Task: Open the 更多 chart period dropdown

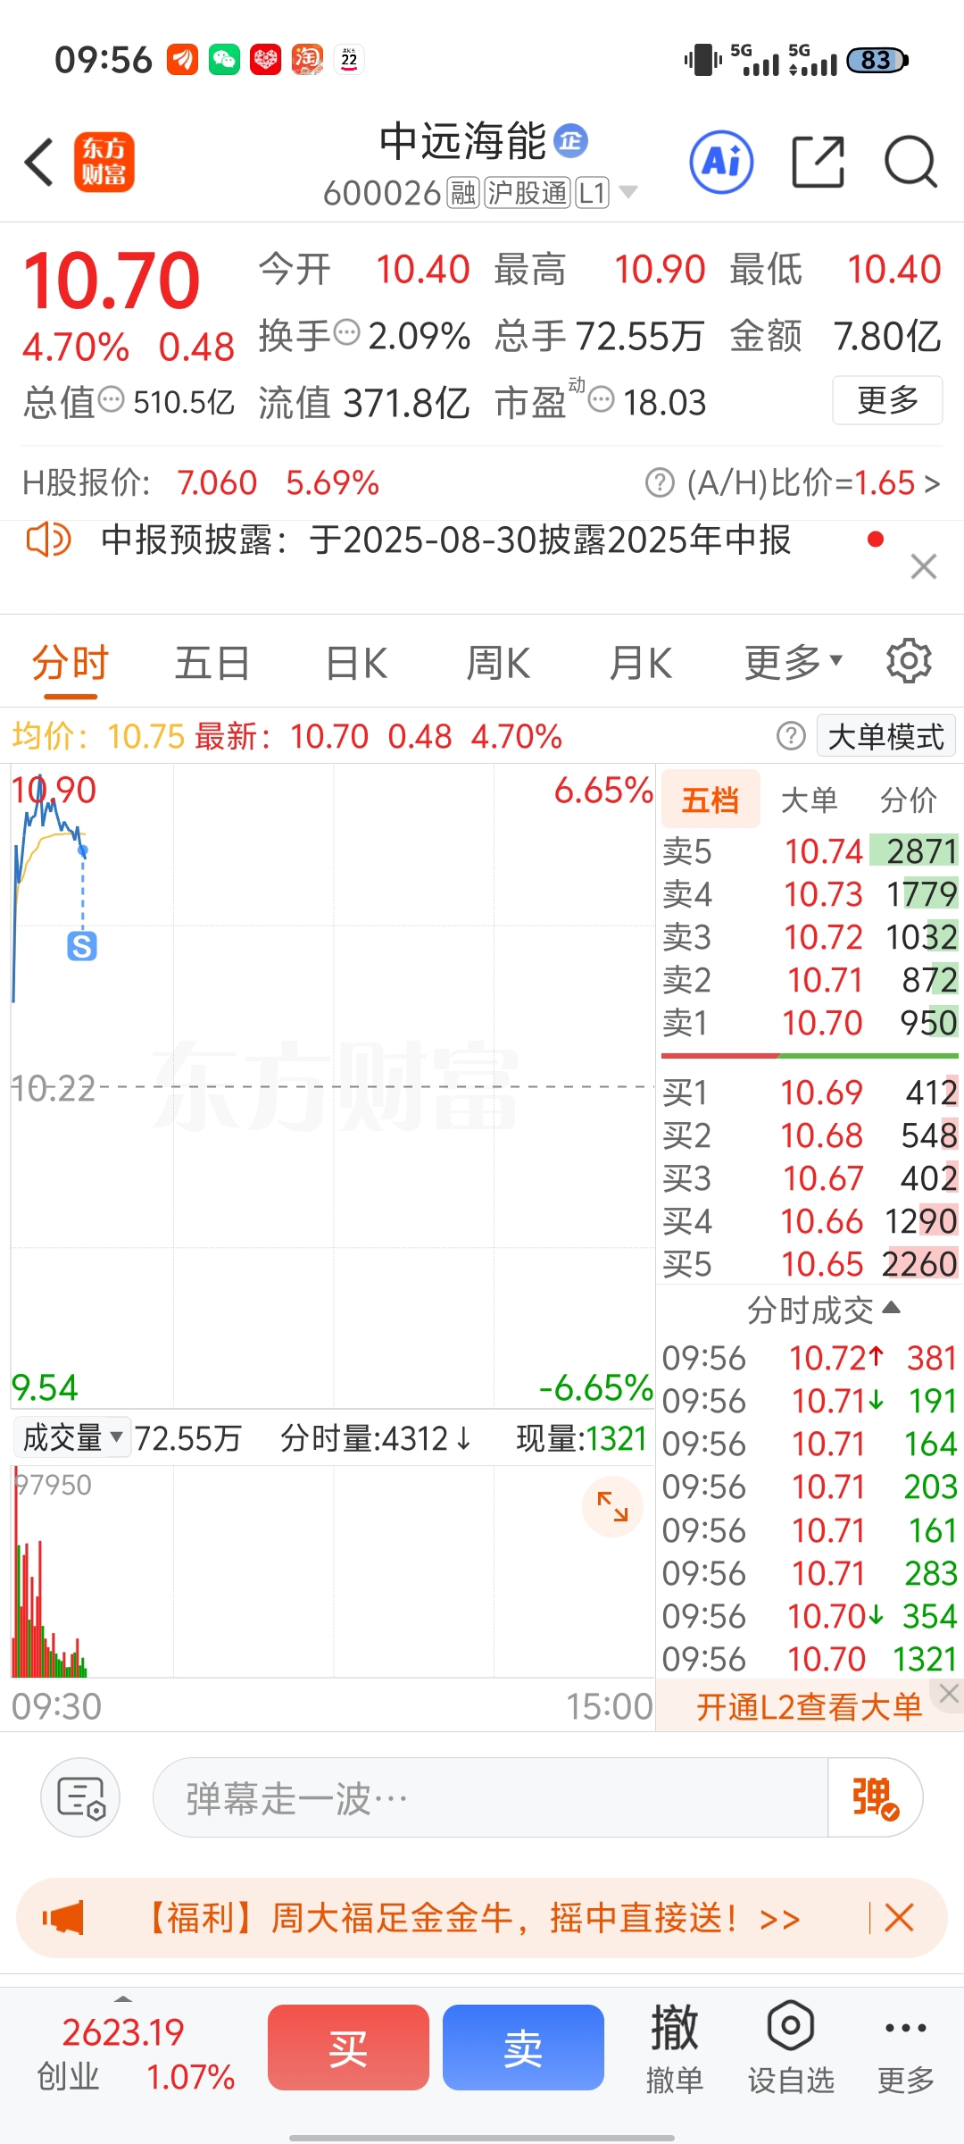Action: click(x=794, y=662)
